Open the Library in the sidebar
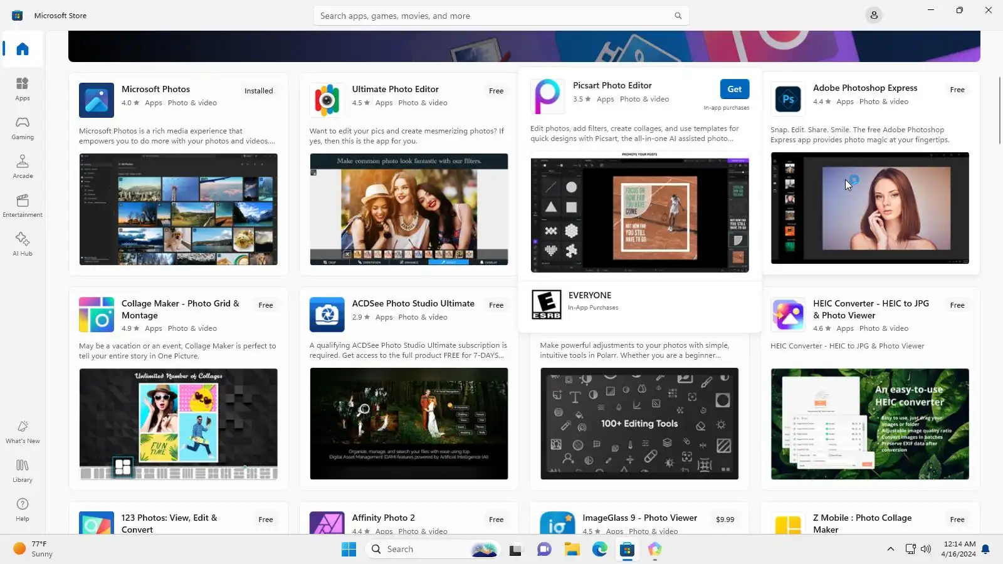1003x564 pixels. [x=23, y=471]
